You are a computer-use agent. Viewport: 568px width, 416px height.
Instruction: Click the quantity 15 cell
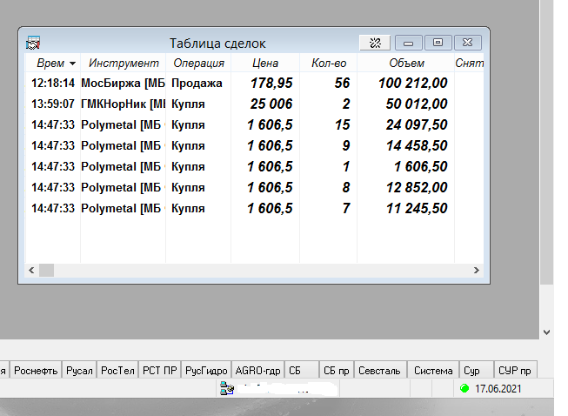click(329, 124)
